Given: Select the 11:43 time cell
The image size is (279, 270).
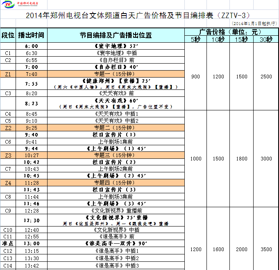Looking at the screenshot, I should (32, 190).
